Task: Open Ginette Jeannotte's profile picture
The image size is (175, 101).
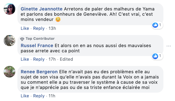Action: click(9, 9)
